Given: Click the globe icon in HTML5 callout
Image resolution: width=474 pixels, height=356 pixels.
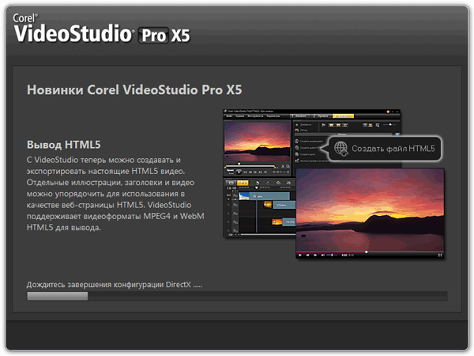Looking at the screenshot, I should coord(341,149).
